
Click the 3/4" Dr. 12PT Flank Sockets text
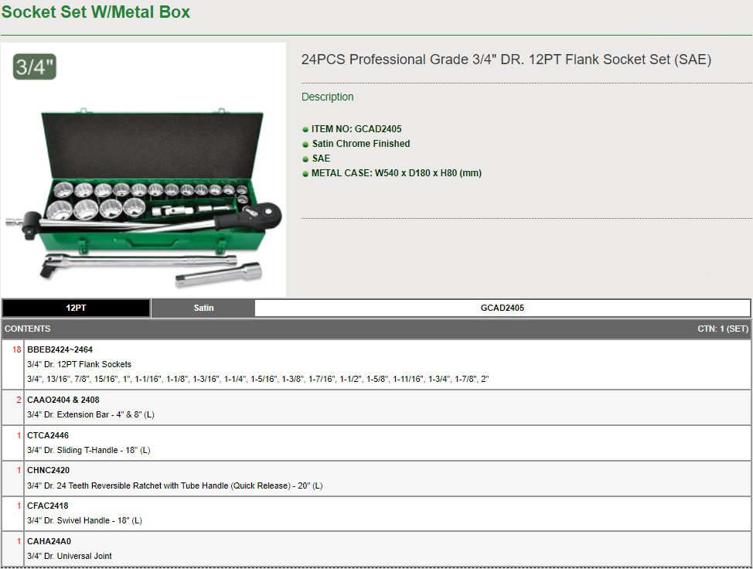point(79,364)
